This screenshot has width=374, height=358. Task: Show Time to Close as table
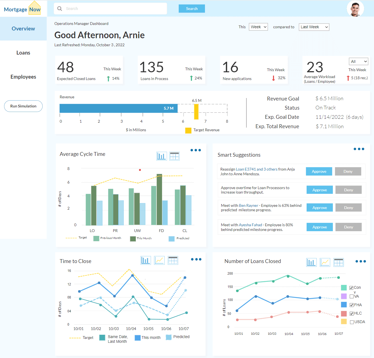point(173,260)
